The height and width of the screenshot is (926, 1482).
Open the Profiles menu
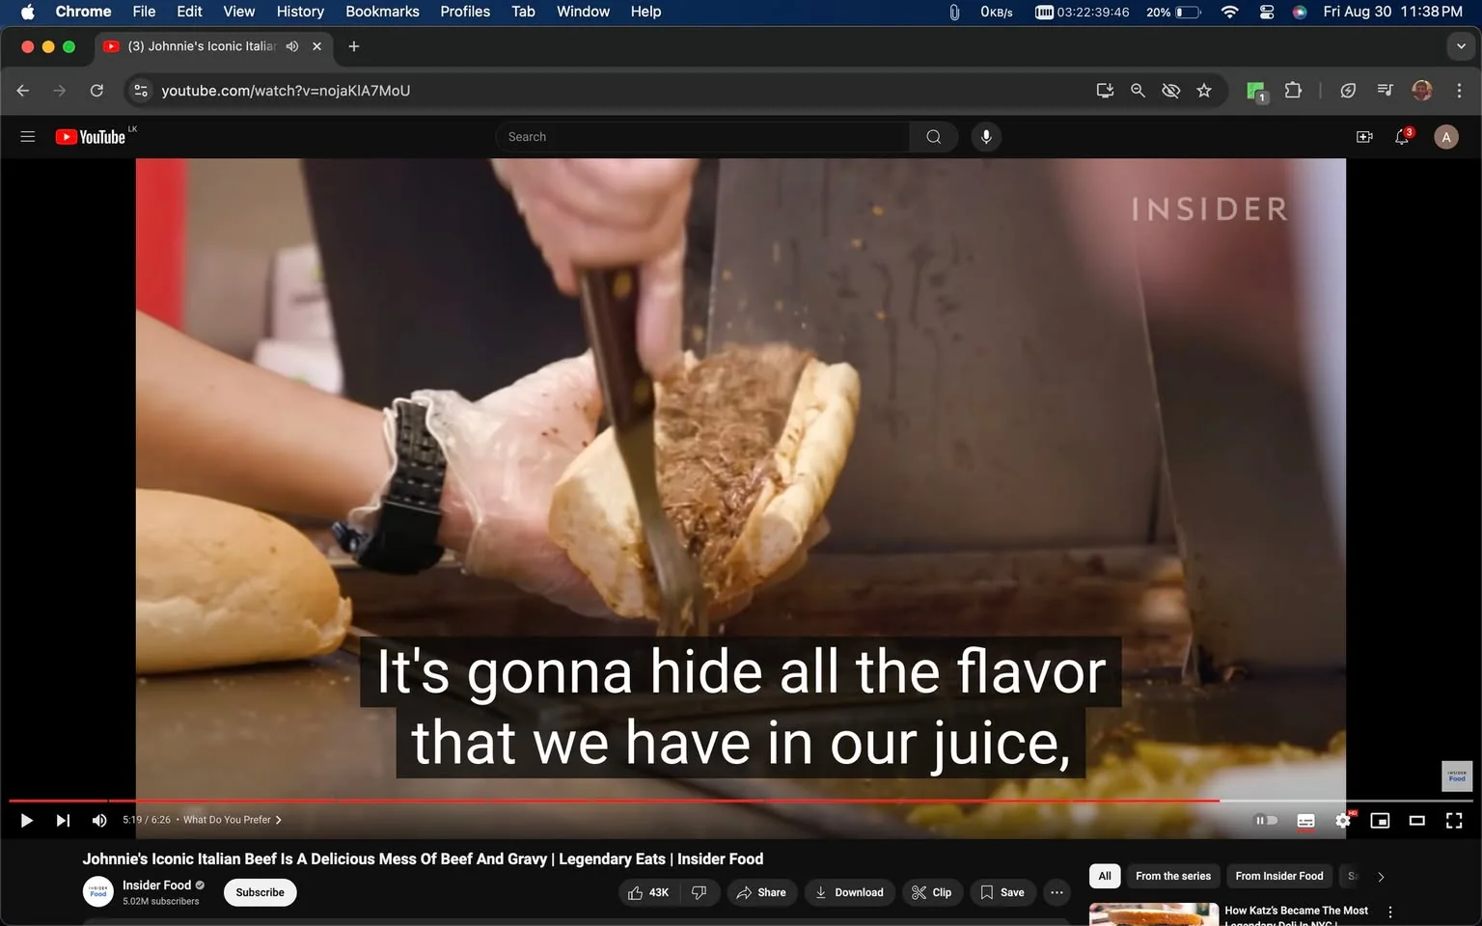465,12
